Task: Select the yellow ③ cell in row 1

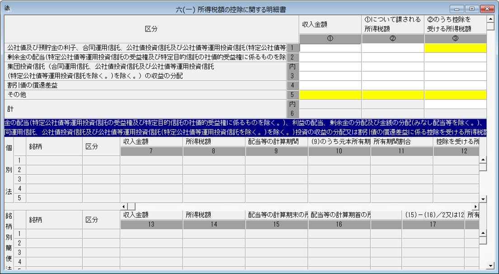Action: tap(456, 48)
